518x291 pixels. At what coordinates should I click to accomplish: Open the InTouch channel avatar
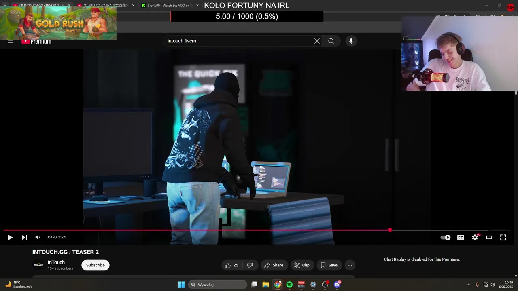click(x=38, y=265)
